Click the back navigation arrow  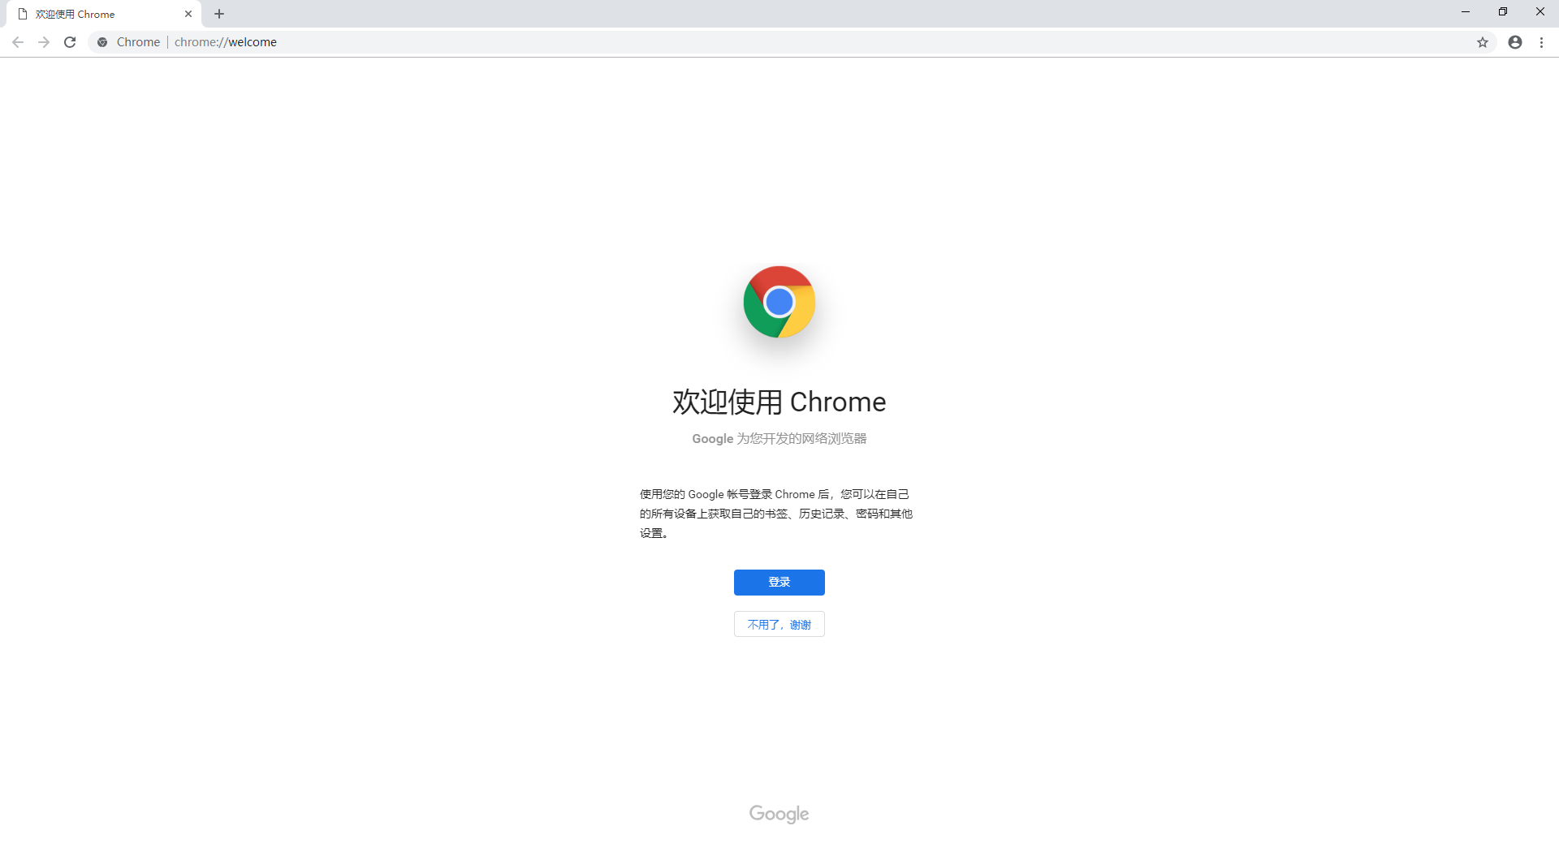pyautogui.click(x=18, y=42)
